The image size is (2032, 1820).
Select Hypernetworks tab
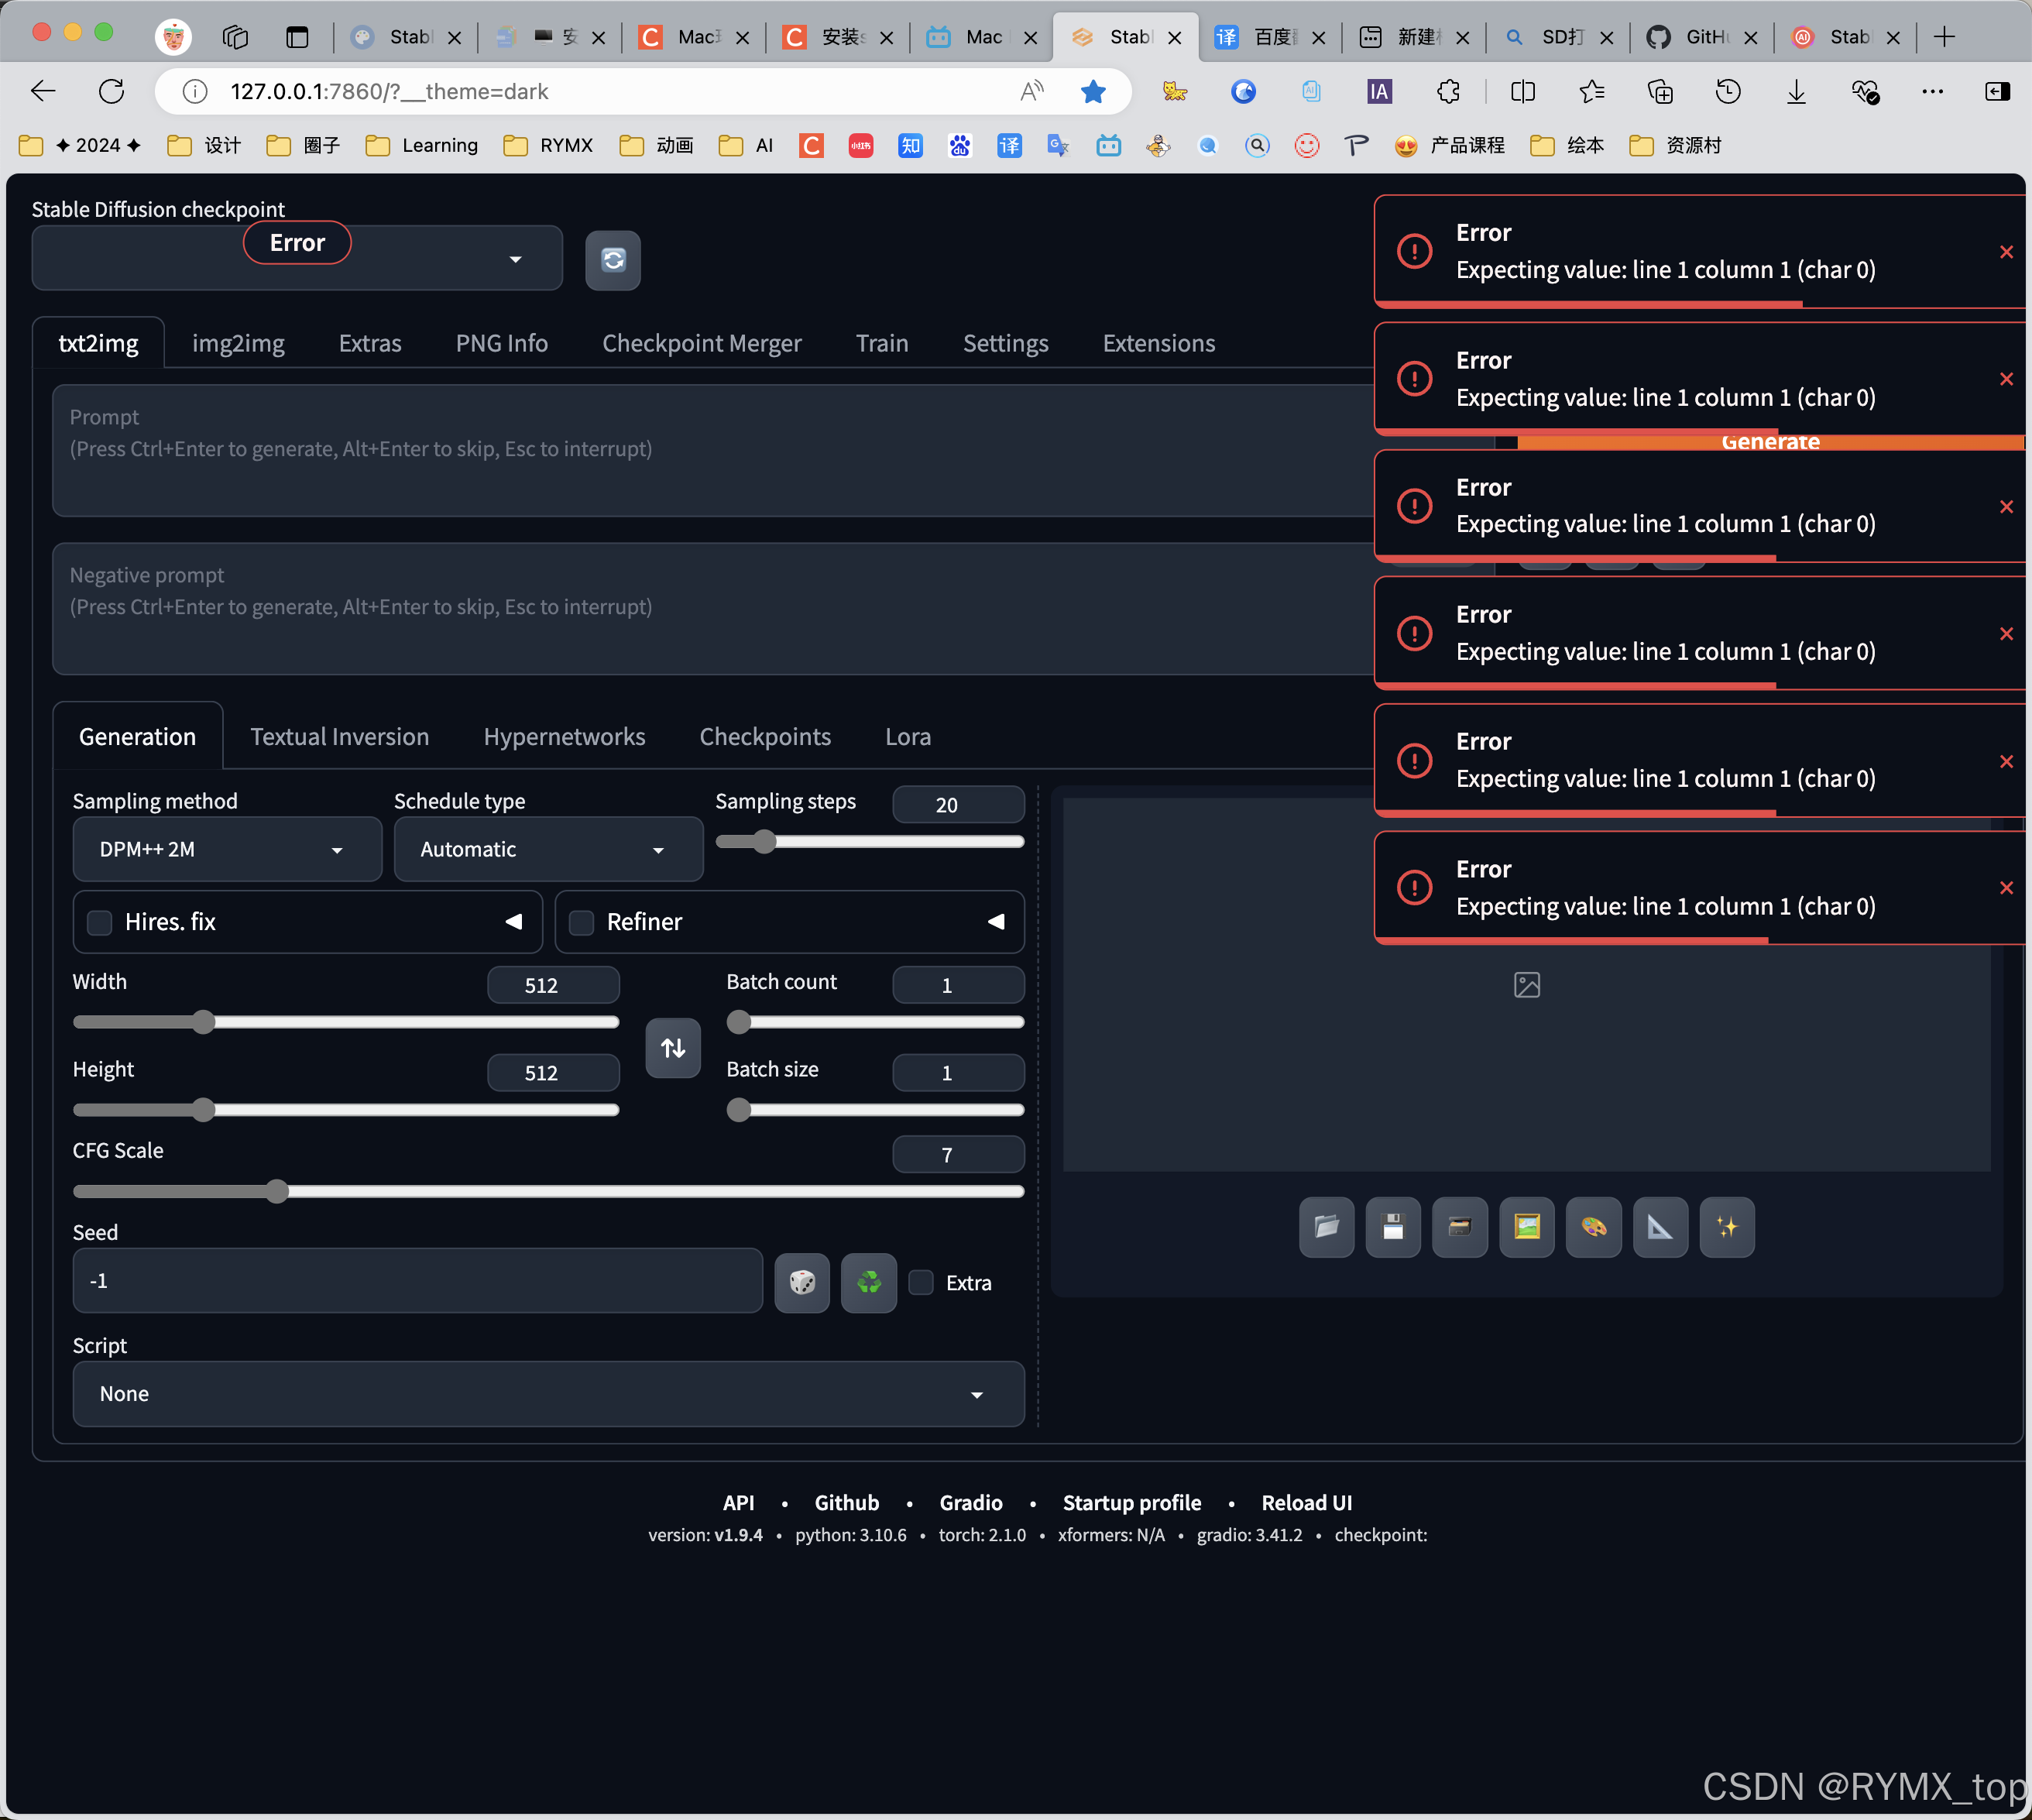coord(564,737)
